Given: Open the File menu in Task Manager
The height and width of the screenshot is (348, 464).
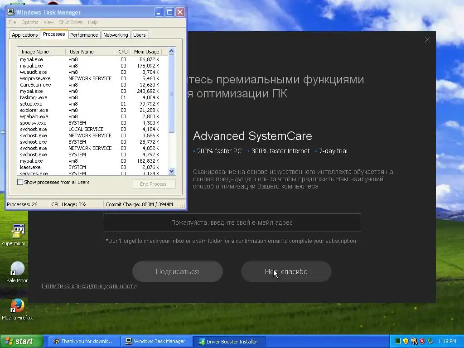Looking at the screenshot, I should 12,22.
